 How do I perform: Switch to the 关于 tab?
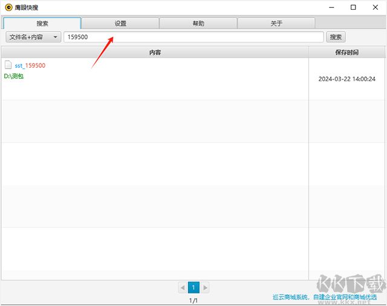click(276, 23)
